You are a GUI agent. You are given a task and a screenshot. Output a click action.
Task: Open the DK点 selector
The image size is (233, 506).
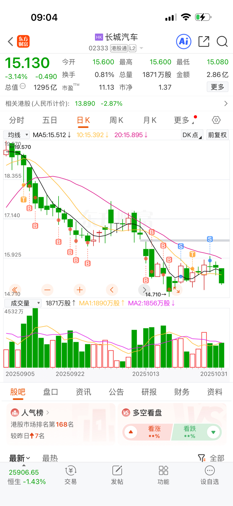(192, 135)
